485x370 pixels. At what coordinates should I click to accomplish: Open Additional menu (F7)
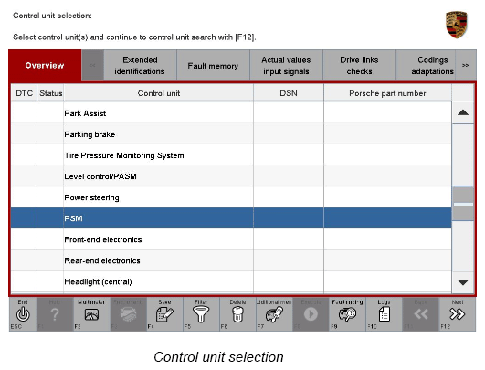pyautogui.click(x=274, y=314)
